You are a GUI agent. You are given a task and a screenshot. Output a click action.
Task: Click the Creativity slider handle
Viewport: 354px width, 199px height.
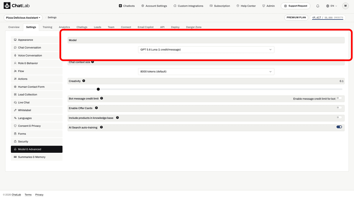tap(98, 89)
